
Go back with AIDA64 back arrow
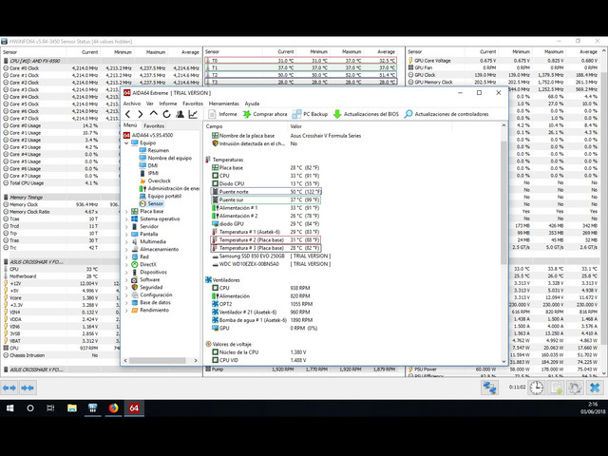128,114
